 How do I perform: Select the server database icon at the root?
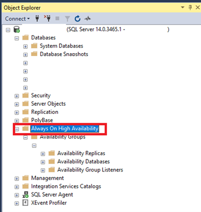[16, 30]
